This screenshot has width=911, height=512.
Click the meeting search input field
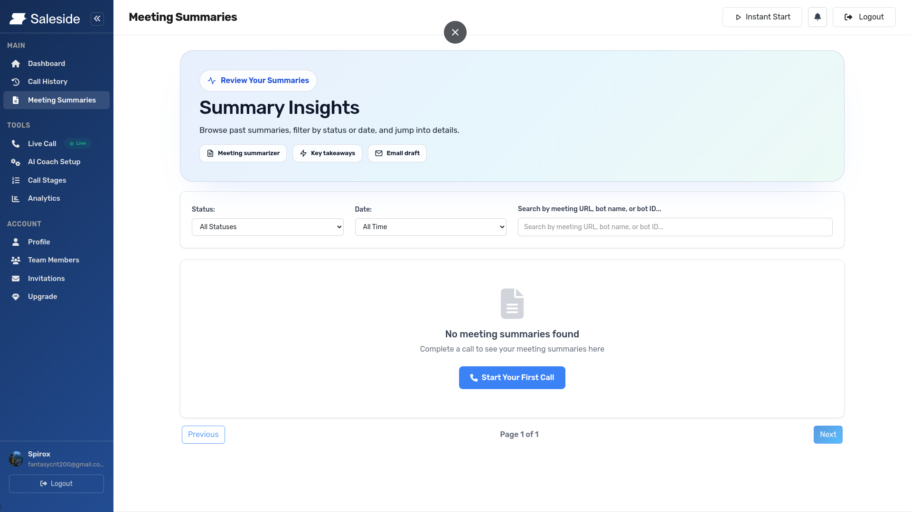coord(675,227)
